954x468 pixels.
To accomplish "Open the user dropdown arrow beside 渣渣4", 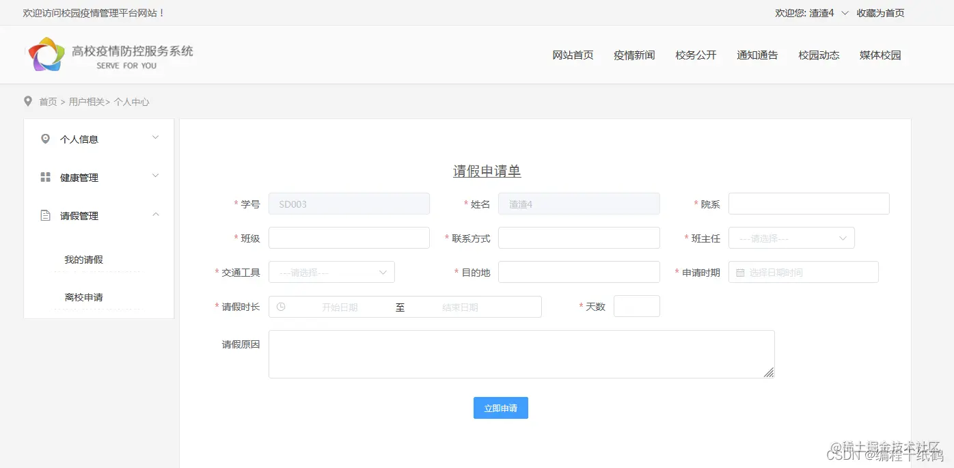I will pos(845,13).
